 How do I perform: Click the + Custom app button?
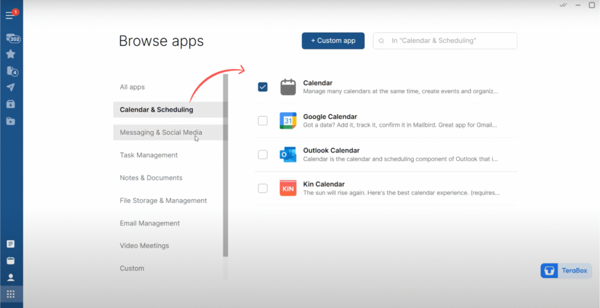click(333, 41)
